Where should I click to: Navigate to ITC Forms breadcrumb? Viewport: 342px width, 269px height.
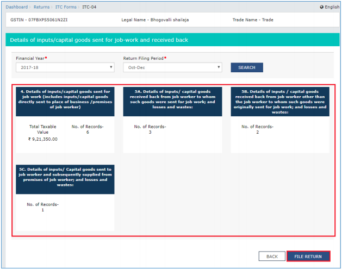coord(66,7)
